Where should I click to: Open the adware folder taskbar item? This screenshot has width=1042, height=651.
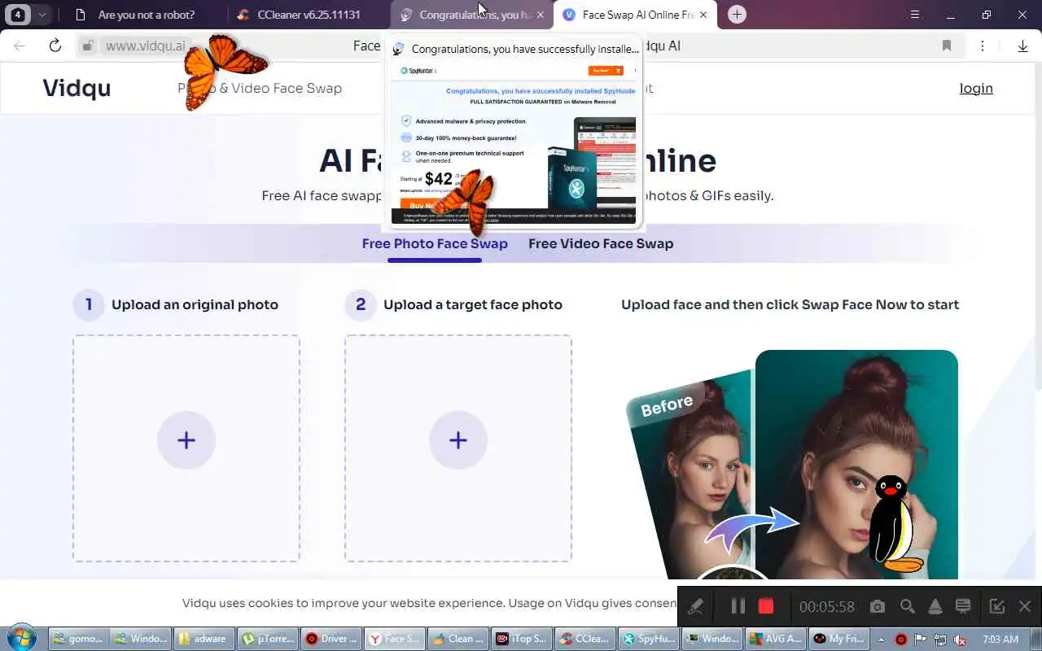[204, 639]
